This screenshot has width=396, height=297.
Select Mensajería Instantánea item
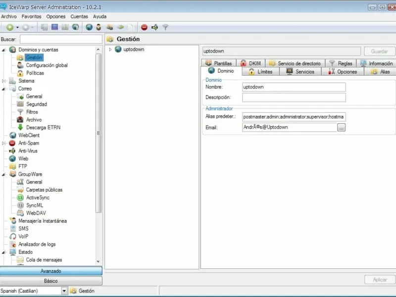click(43, 221)
